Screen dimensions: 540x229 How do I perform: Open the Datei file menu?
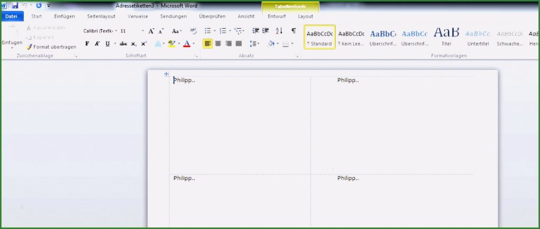(12, 16)
